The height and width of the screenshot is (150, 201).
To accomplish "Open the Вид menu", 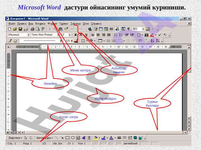I will [31, 24].
